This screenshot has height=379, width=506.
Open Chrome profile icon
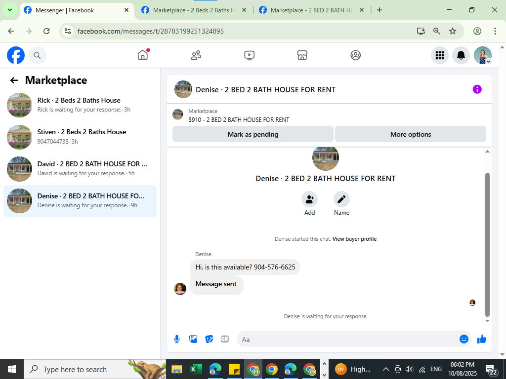[x=477, y=31]
